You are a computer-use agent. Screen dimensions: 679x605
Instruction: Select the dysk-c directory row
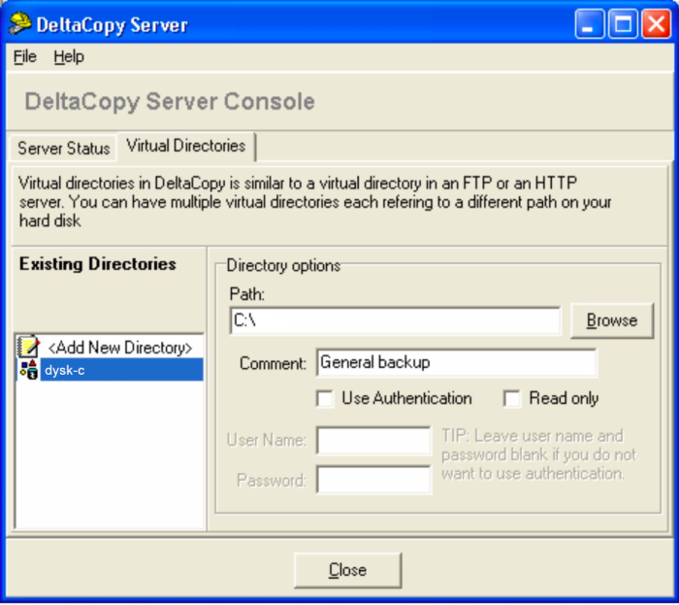tap(110, 370)
